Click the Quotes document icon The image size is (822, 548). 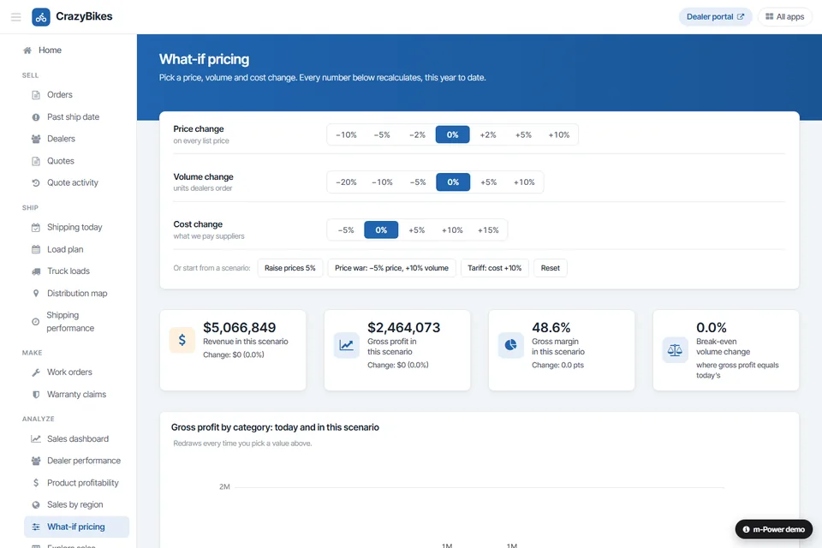click(36, 161)
